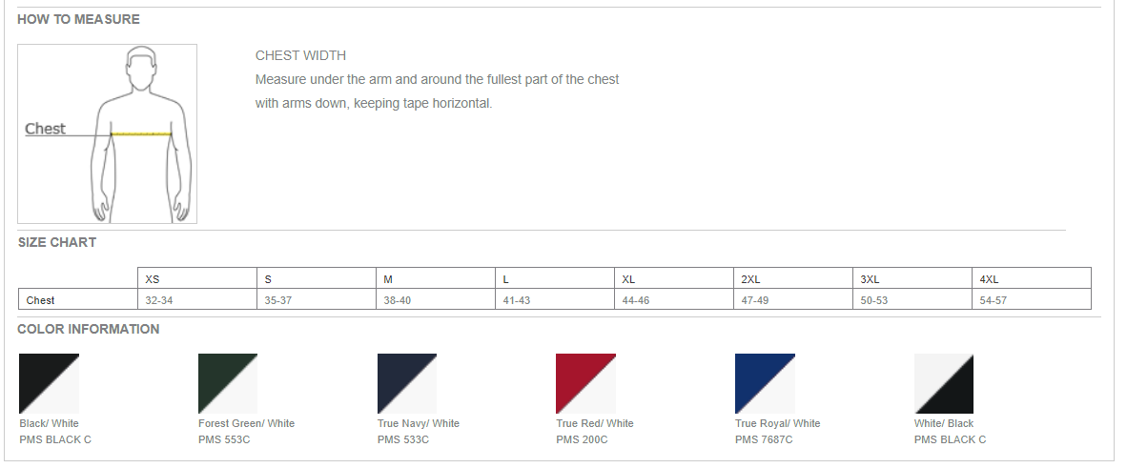Click the Black/White color swatch
1127x468 pixels.
click(49, 384)
